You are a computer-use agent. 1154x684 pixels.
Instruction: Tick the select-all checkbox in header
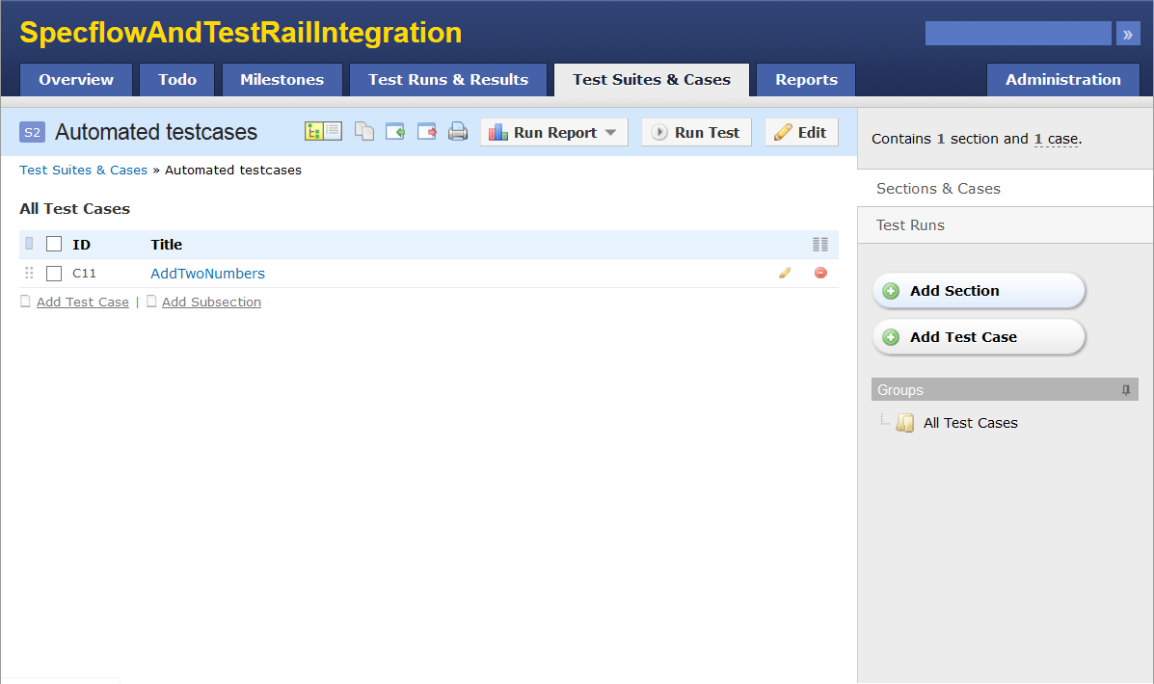coord(54,244)
